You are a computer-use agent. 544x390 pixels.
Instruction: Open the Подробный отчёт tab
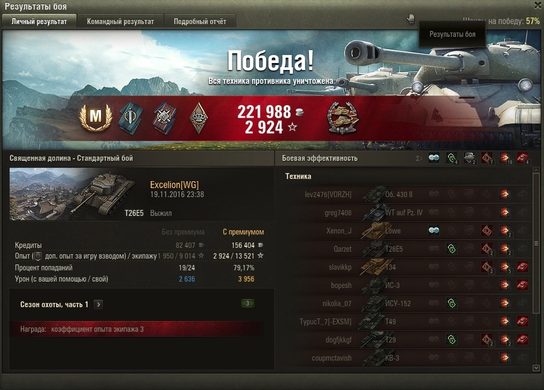[x=200, y=21]
